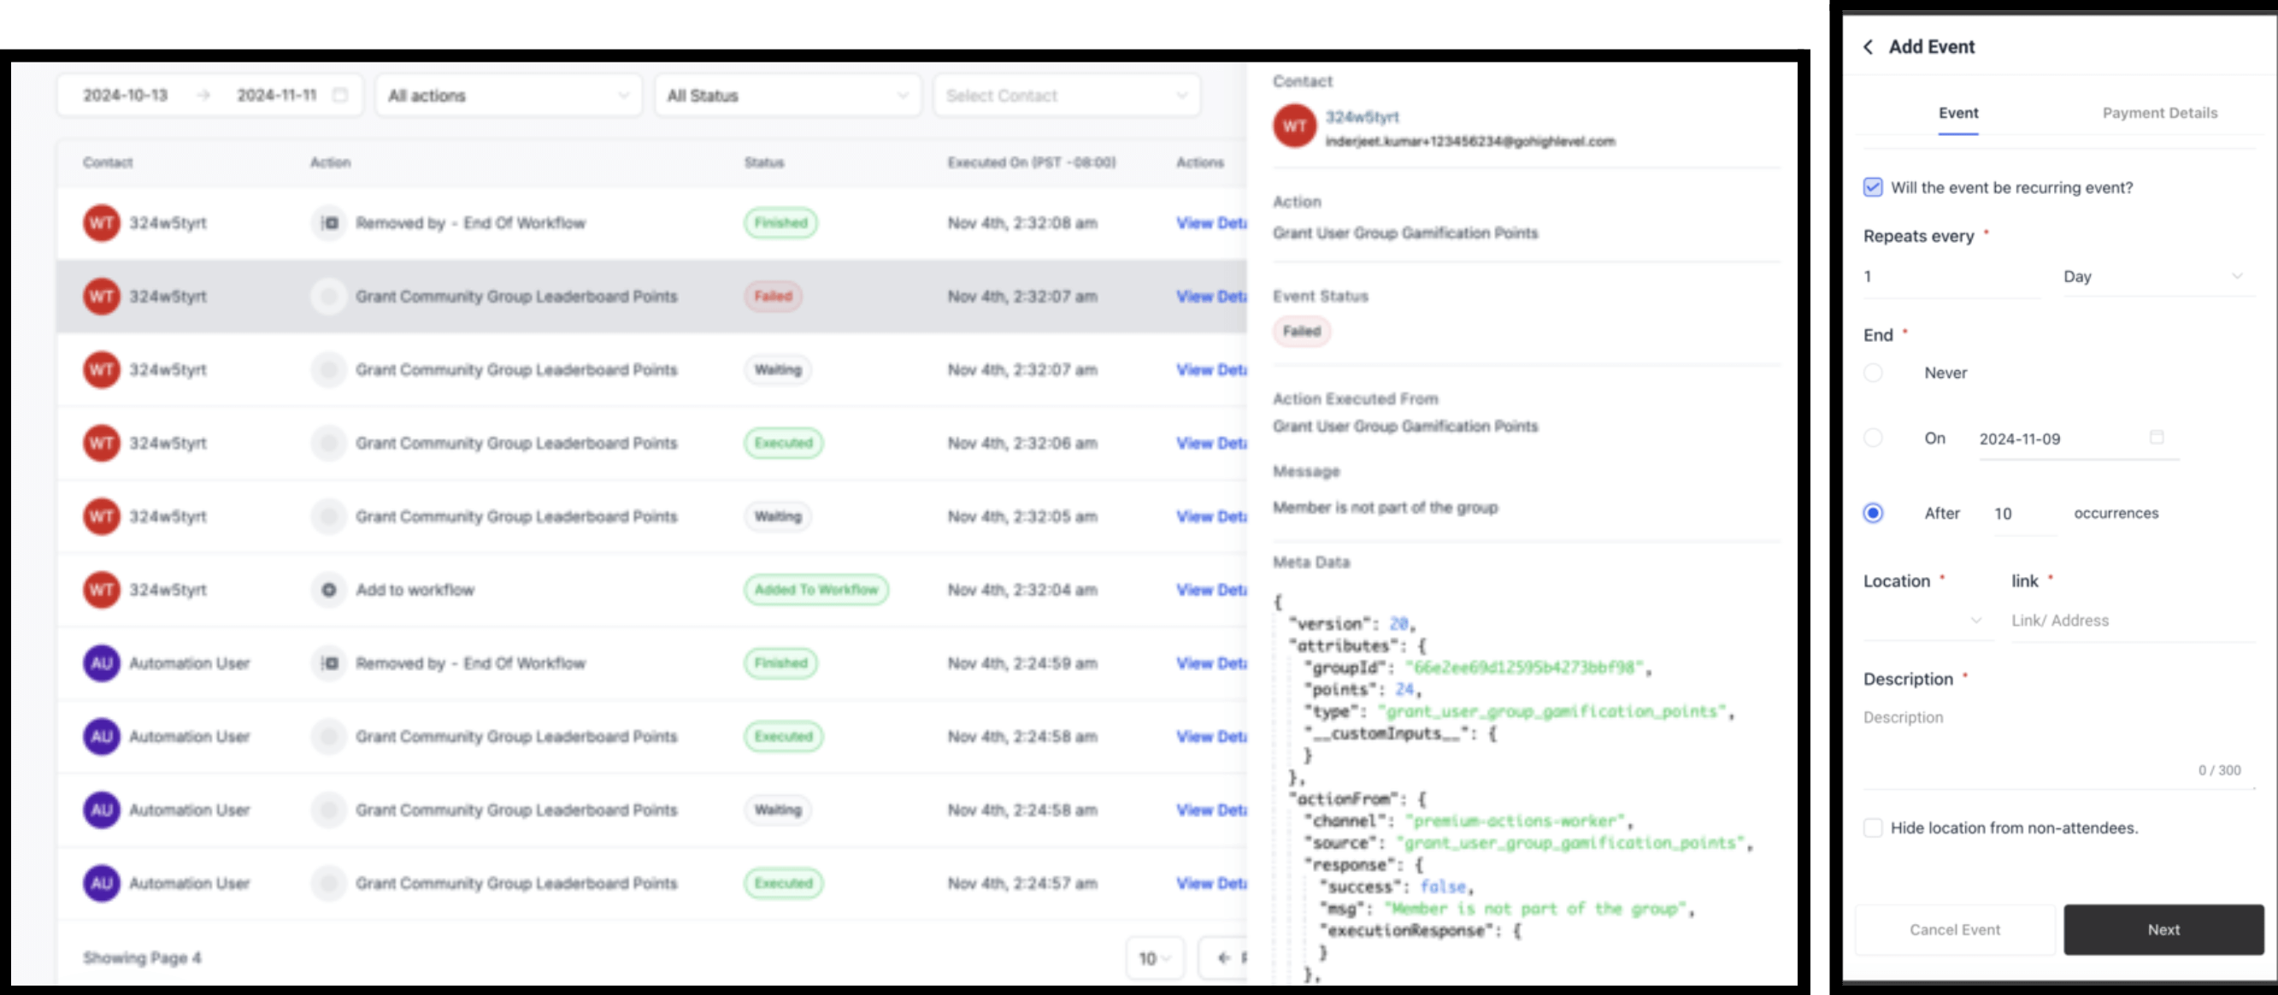Expand the All Status dropdown
Screen dimensions: 2278x995
pyautogui.click(x=787, y=95)
